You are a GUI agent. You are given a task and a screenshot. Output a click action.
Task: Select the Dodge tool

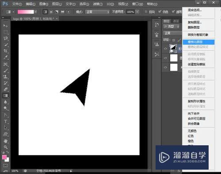[x=5, y=108]
